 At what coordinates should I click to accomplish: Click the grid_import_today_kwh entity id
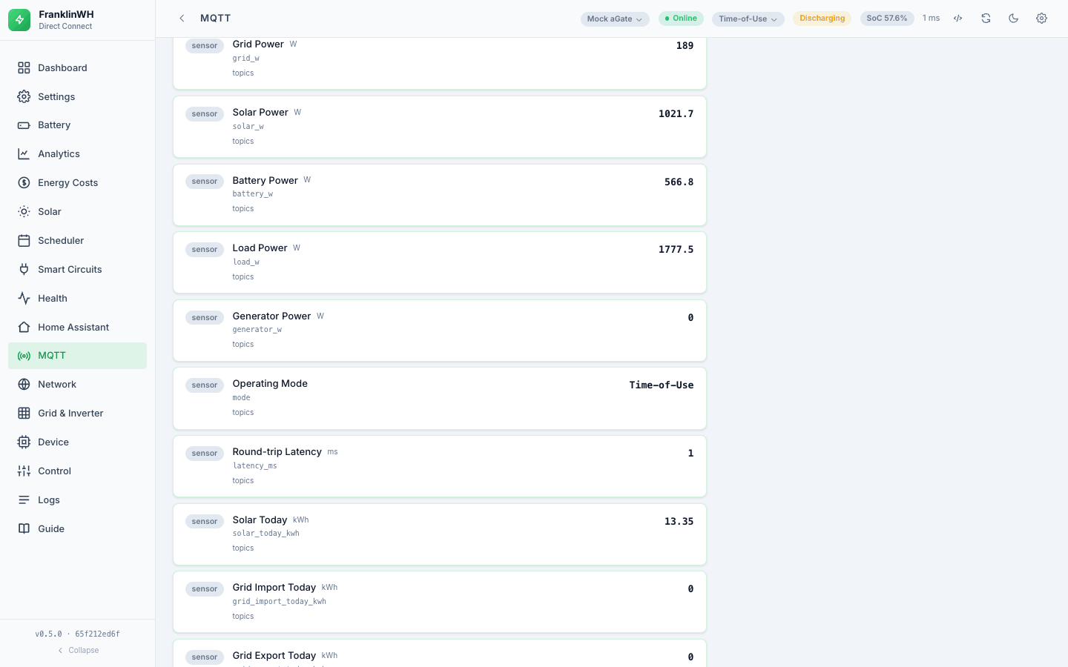point(280,602)
